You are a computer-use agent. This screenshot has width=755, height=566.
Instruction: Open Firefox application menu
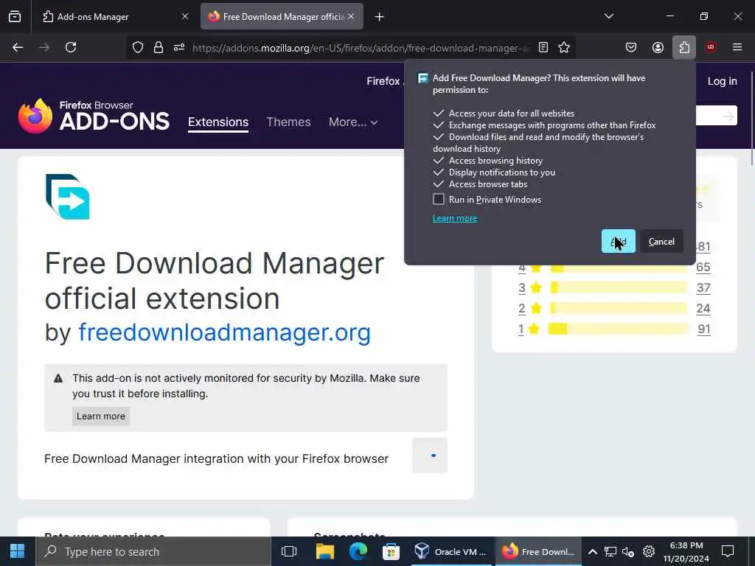(737, 47)
